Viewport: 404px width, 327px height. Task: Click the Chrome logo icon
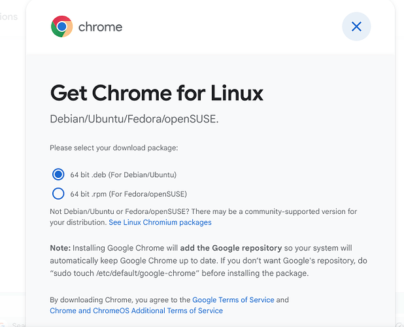[x=62, y=27]
